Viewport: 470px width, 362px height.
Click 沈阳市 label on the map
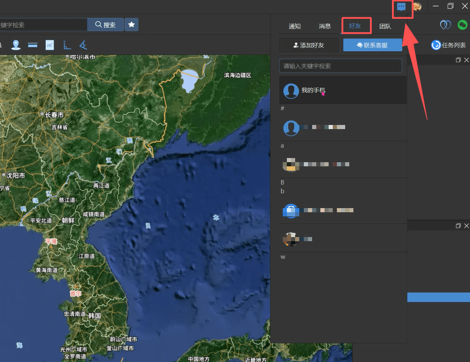click(16, 175)
